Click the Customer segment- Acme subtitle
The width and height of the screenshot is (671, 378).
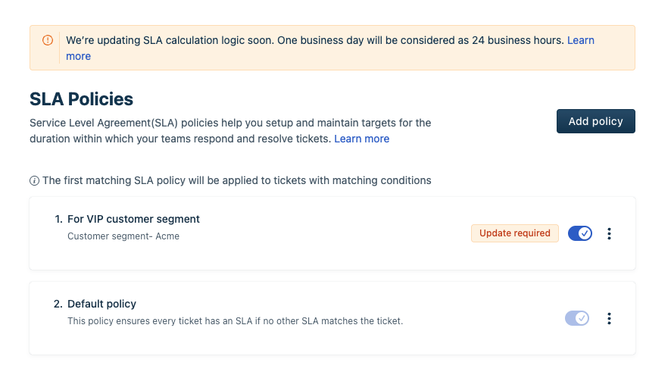(123, 236)
